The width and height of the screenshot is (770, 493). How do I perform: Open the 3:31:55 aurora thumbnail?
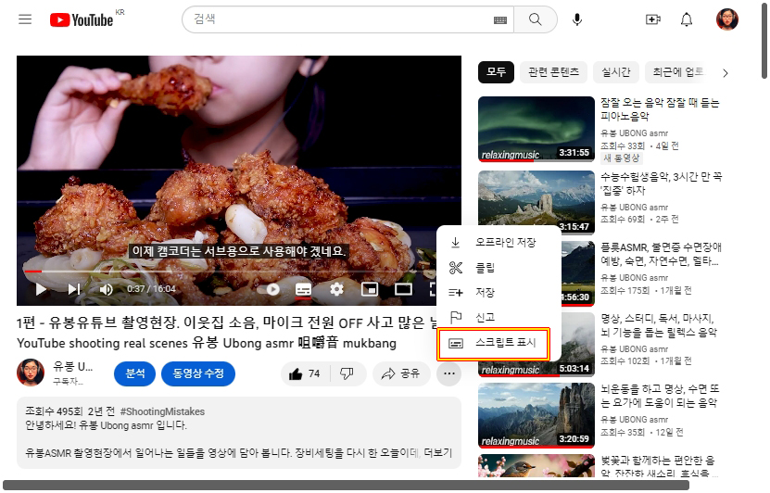[536, 129]
